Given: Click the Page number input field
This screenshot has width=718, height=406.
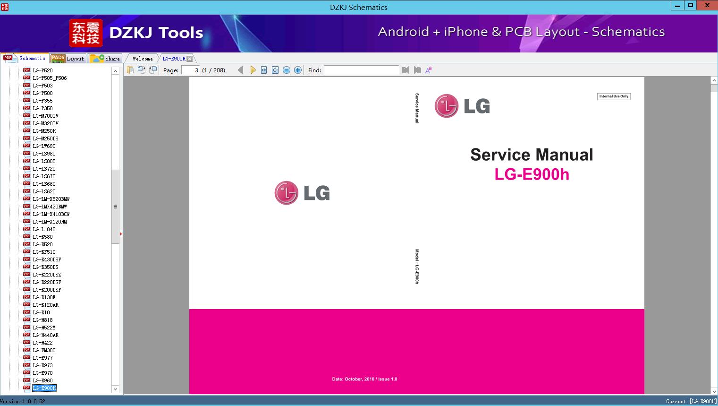Looking at the screenshot, I should click(x=190, y=70).
